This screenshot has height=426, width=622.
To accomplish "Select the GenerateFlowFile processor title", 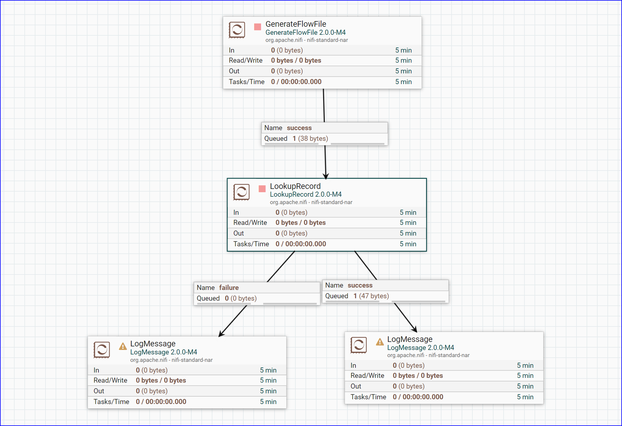I will (296, 24).
